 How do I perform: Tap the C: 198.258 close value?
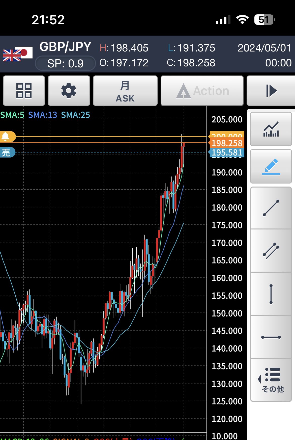[191, 63]
